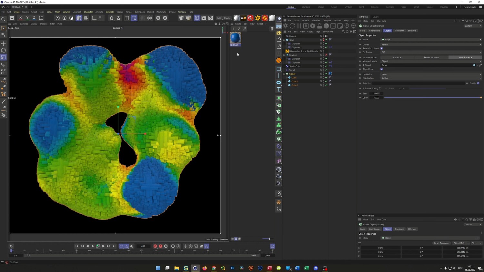
Task: Lock the Attributes panel with lock icon
Action: [474, 21]
